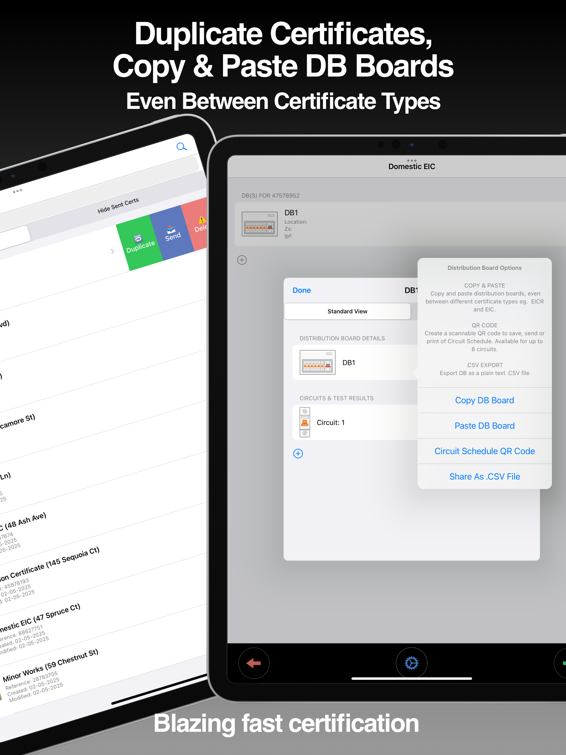Tap the Domestic EIC title
The width and height of the screenshot is (566, 755).
[412, 167]
